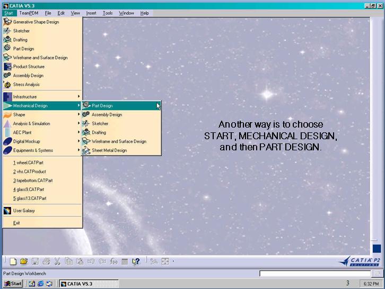Open the TeamPDM menu
The image size is (385, 289).
pyautogui.click(x=29, y=13)
